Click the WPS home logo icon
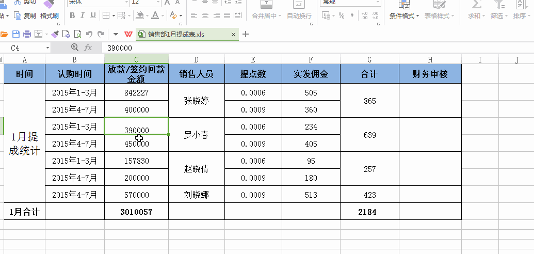The image size is (534, 254). (x=128, y=35)
